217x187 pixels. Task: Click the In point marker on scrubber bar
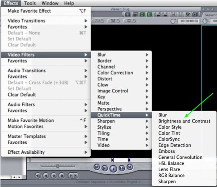(x=113, y=160)
